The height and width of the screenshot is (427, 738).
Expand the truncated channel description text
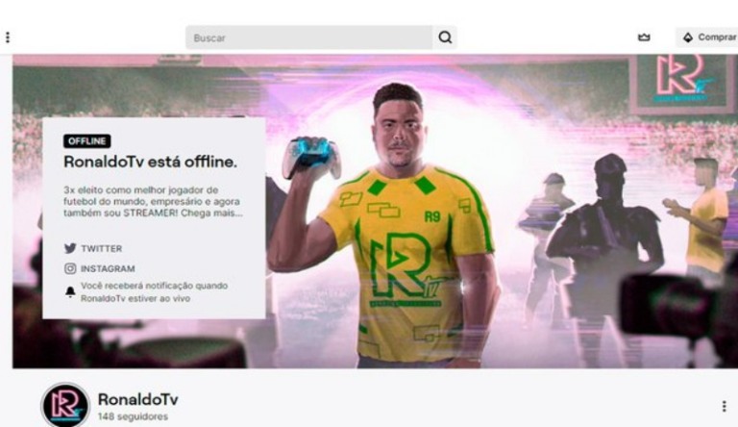click(153, 201)
